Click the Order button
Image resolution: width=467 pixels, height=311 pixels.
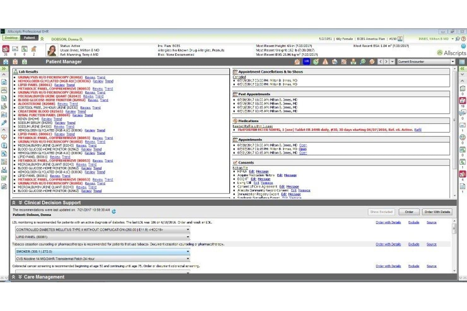(x=409, y=212)
